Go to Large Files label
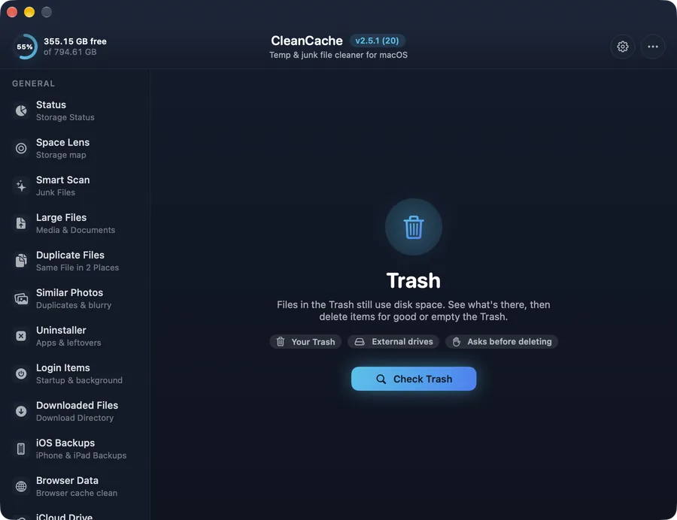The image size is (677, 520). tap(62, 217)
